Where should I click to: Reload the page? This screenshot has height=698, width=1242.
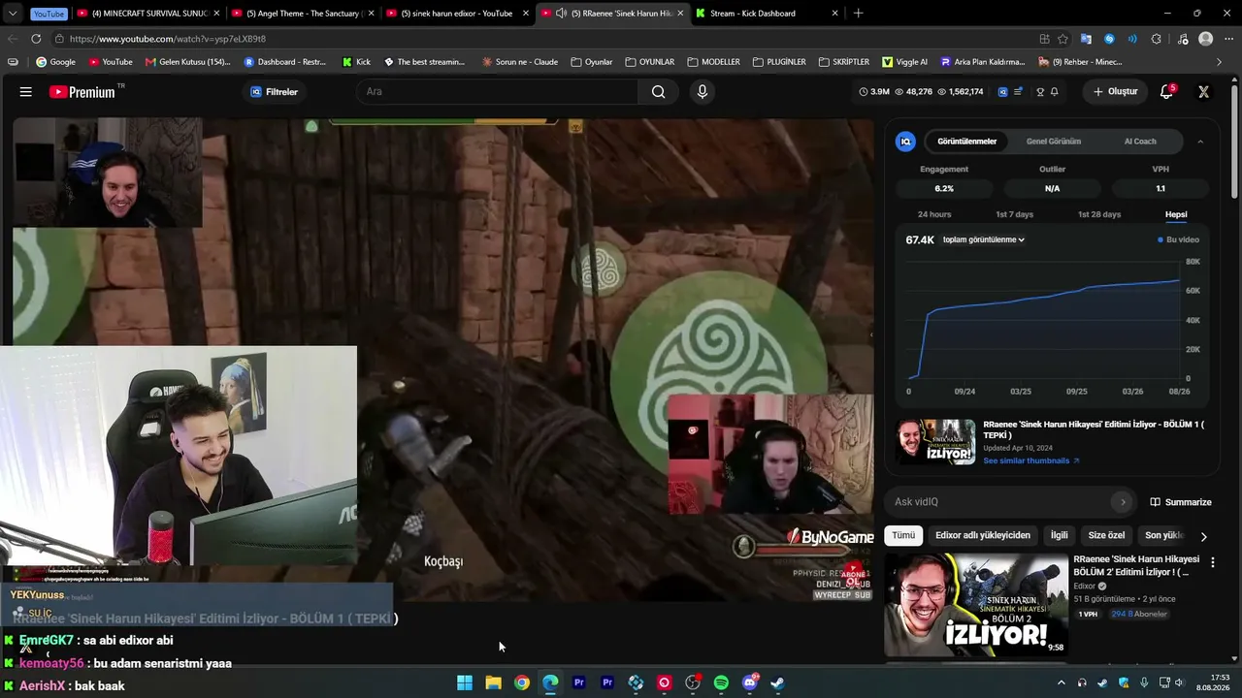pos(36,39)
